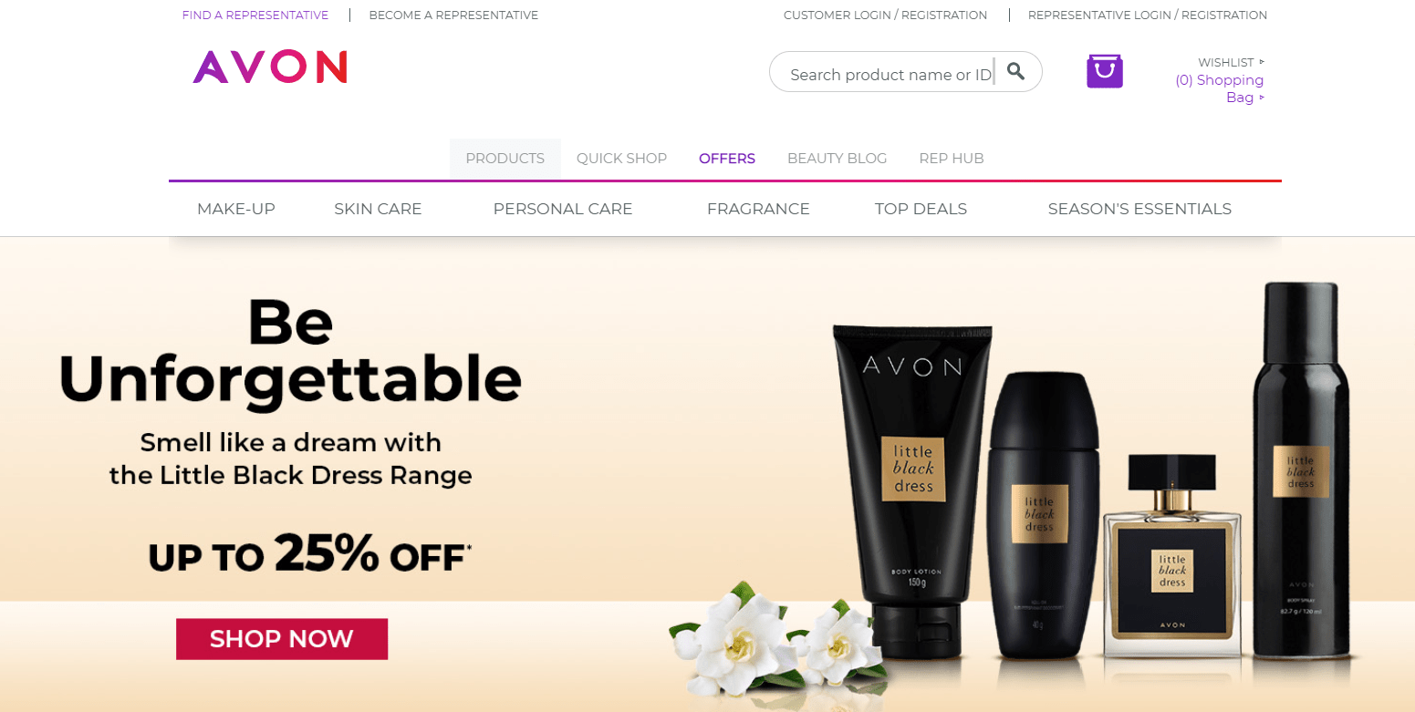Open Customer Login / Registration link
The height and width of the screenshot is (712, 1415).
coord(885,15)
